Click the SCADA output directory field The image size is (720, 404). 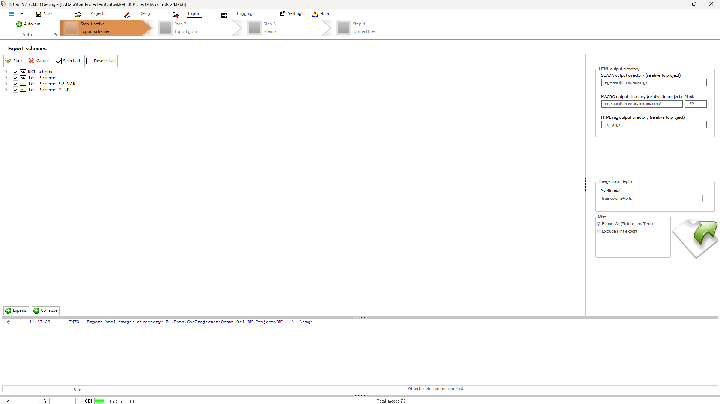click(x=654, y=83)
